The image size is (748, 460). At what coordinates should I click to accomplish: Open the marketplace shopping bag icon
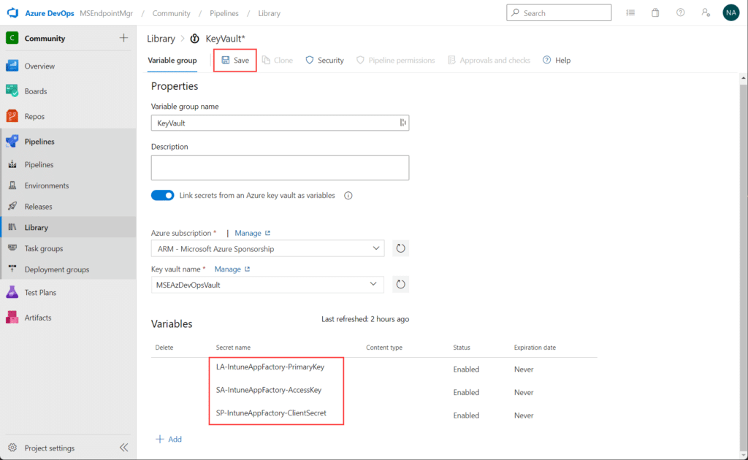(655, 13)
